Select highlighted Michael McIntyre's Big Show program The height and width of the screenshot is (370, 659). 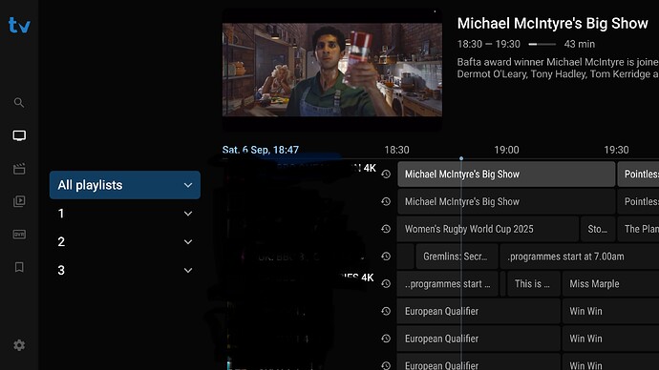[506, 175]
